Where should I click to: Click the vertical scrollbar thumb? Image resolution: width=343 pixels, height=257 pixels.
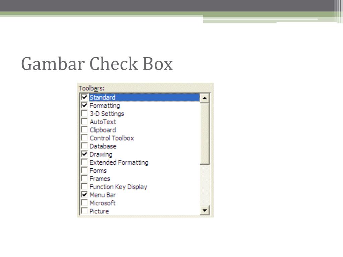205,134
